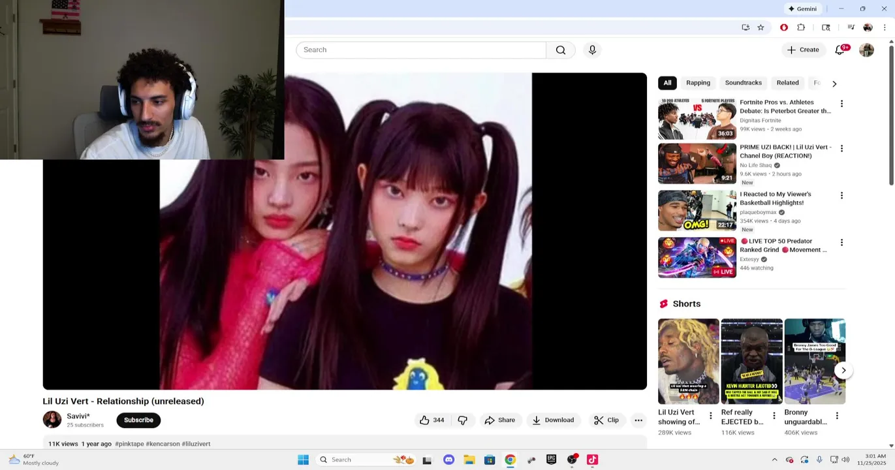This screenshot has width=895, height=470.
Task: Activate voice search microphone
Action: coord(592,50)
